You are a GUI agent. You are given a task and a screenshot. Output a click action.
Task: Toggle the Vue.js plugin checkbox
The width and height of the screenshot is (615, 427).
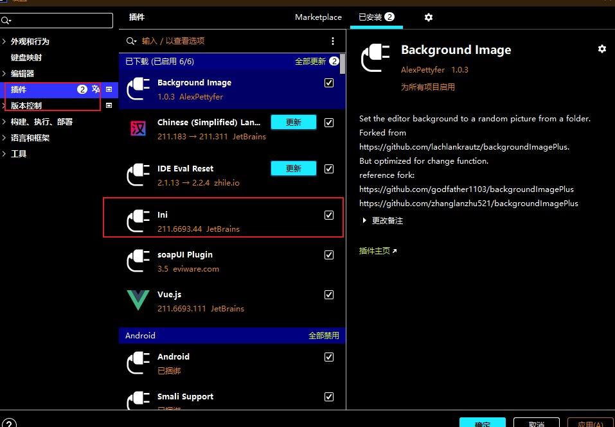click(x=328, y=295)
